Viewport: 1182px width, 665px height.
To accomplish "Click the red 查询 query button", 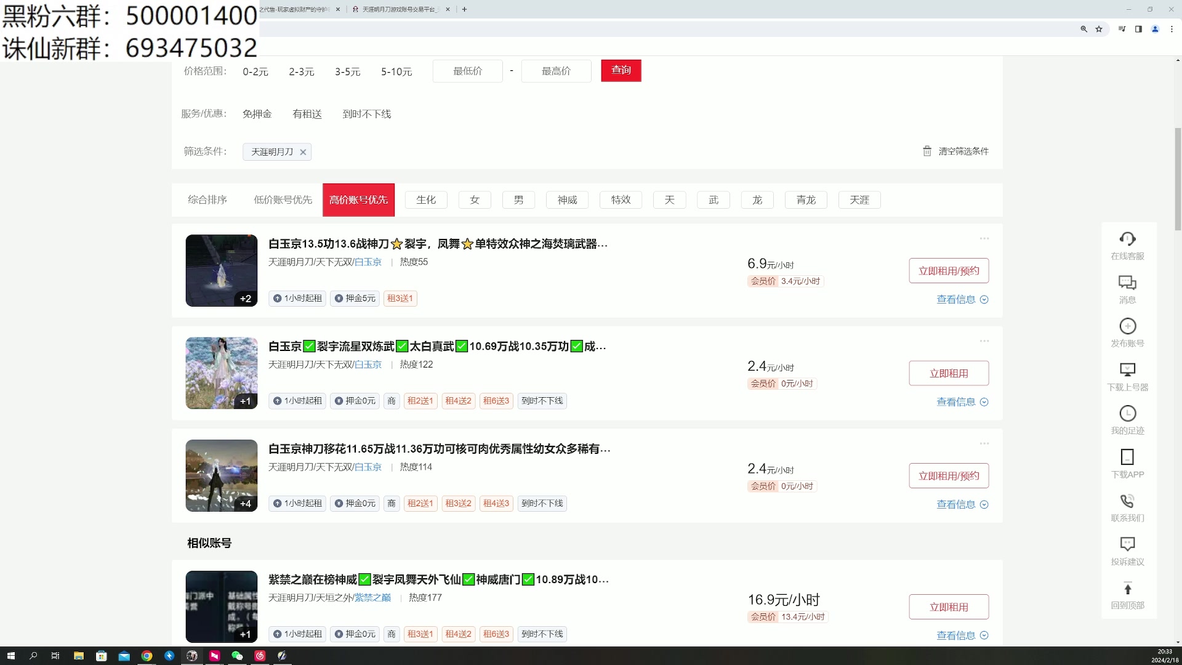I will (621, 70).
